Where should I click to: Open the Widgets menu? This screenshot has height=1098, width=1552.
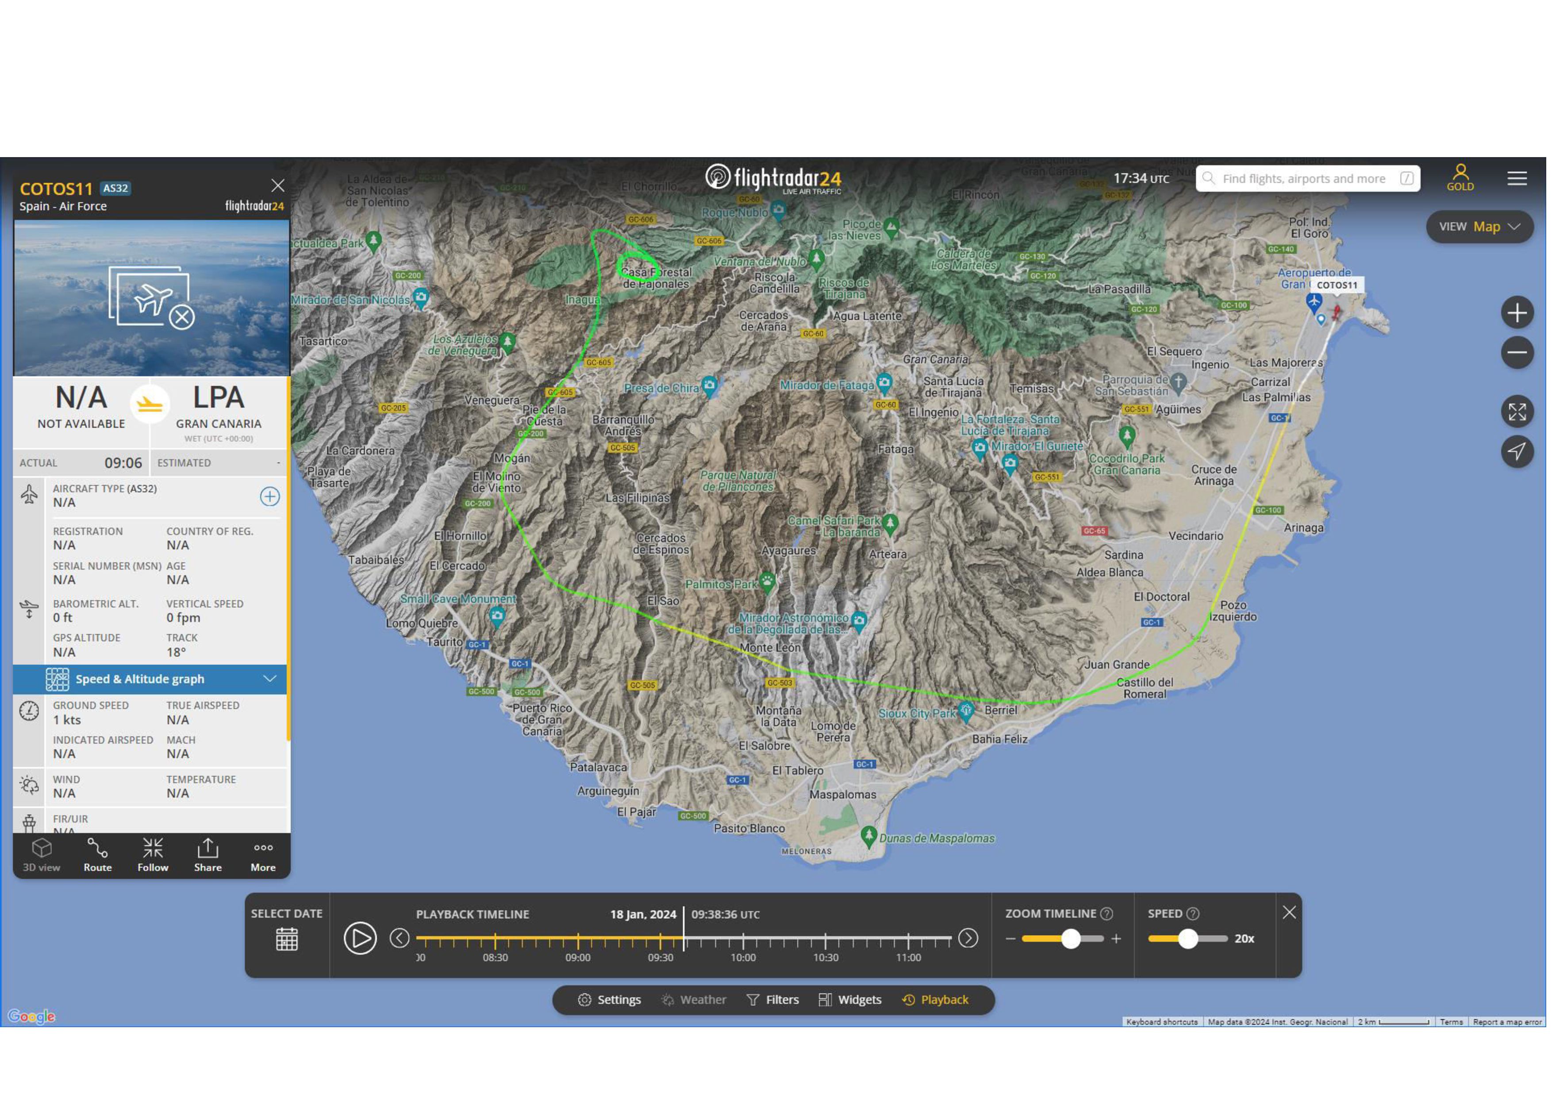point(850,1000)
